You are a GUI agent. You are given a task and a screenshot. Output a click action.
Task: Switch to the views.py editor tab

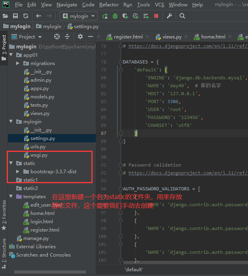[168, 37]
